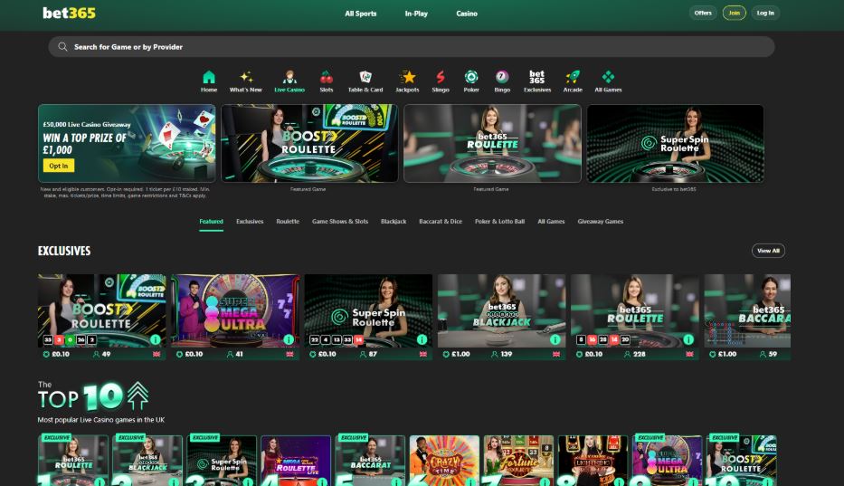
Task: Switch to Game Shows & Slots tab
Action: pyautogui.click(x=340, y=222)
